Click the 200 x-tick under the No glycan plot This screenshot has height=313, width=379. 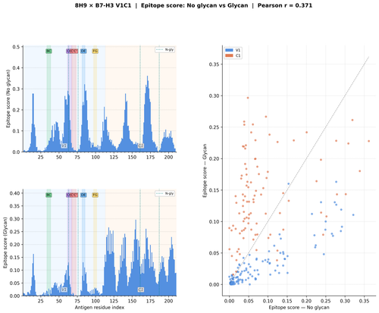point(168,157)
